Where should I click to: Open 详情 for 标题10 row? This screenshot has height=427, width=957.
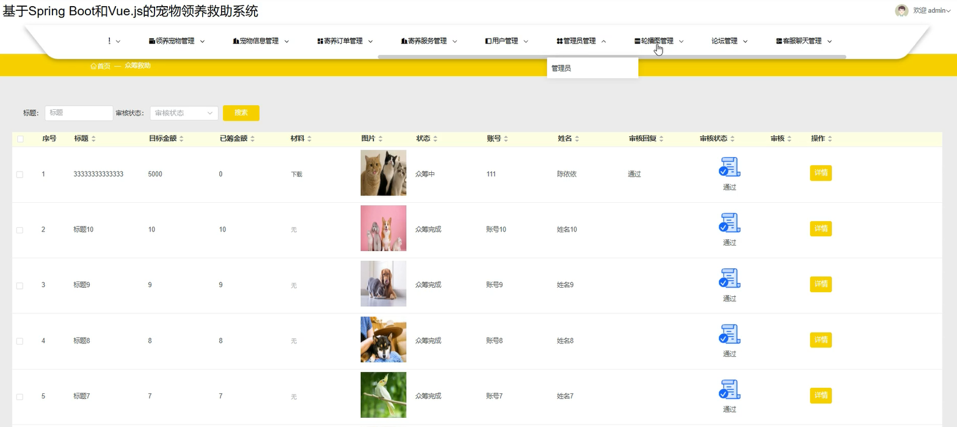[x=821, y=228]
